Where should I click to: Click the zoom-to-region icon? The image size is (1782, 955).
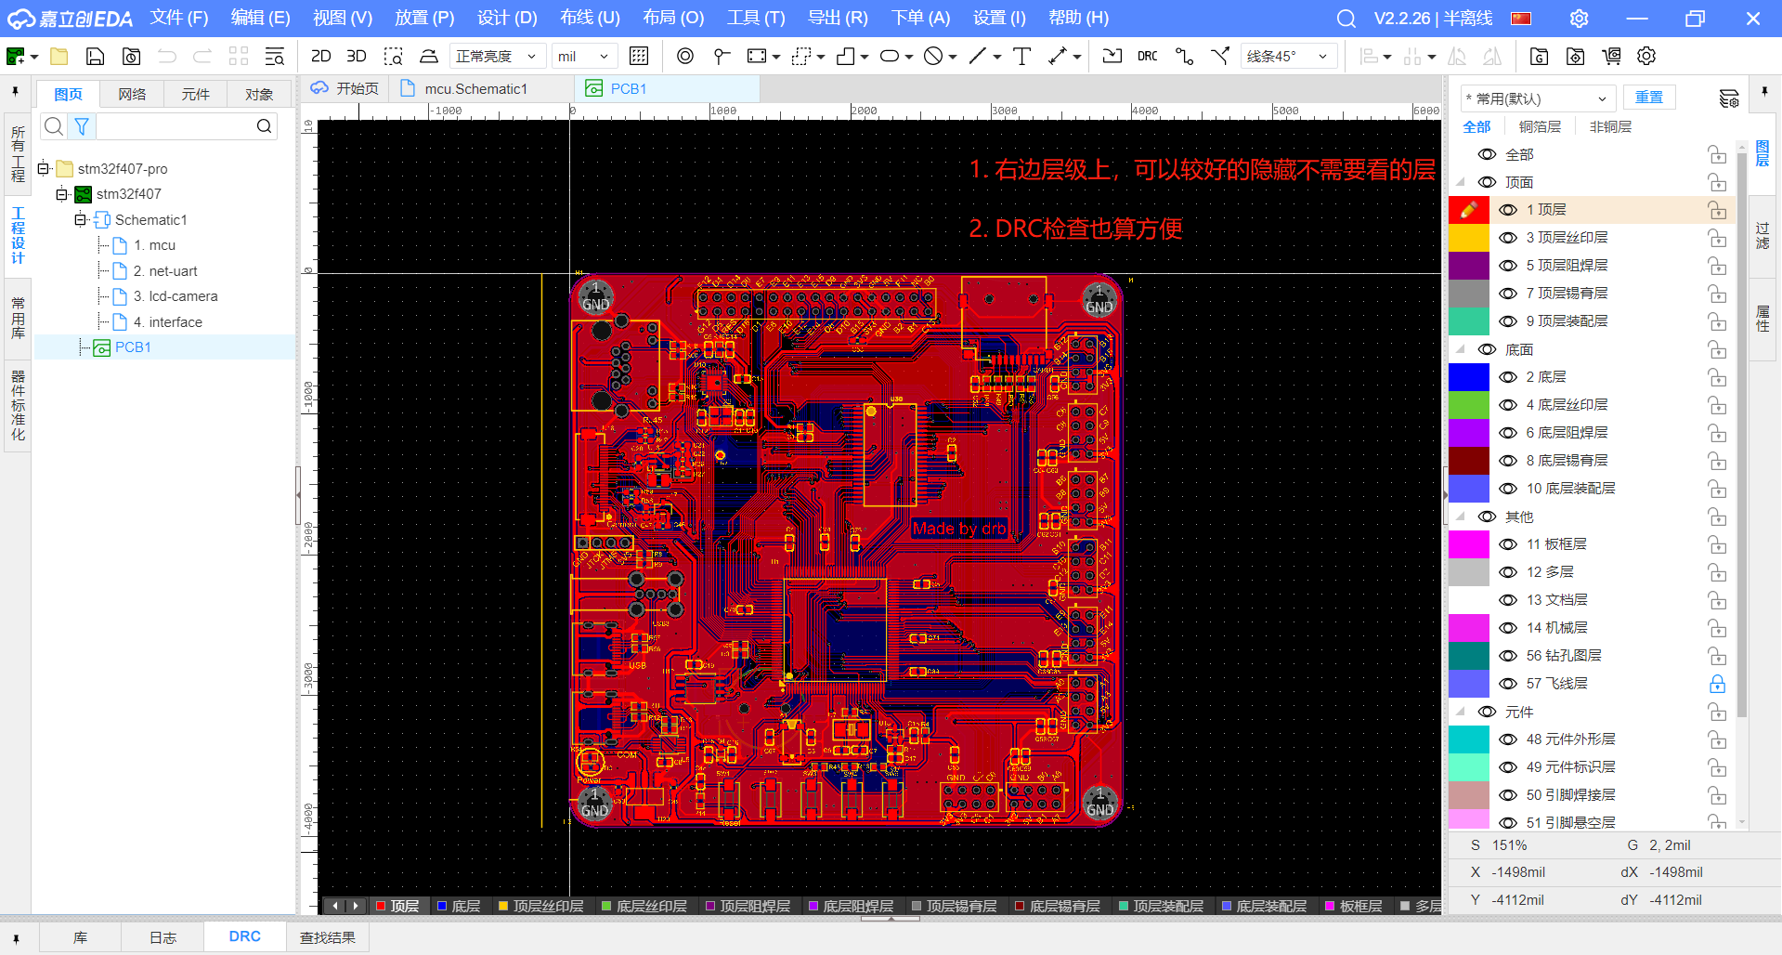point(394,57)
